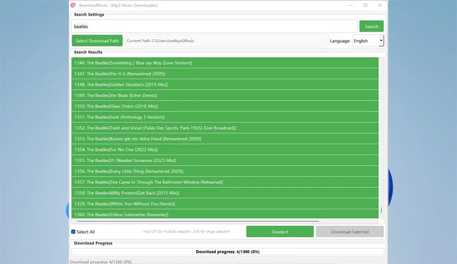The height and width of the screenshot is (264, 457).
Task: Open the Language dropdown set to English
Action: [x=368, y=41]
